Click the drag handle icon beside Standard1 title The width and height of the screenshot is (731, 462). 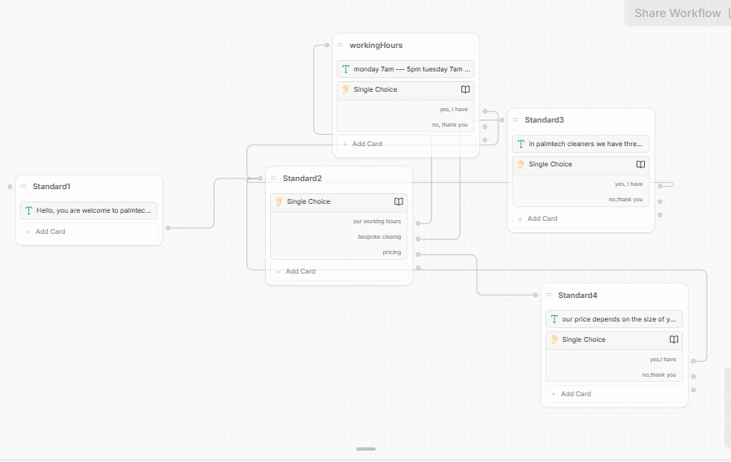tap(24, 186)
